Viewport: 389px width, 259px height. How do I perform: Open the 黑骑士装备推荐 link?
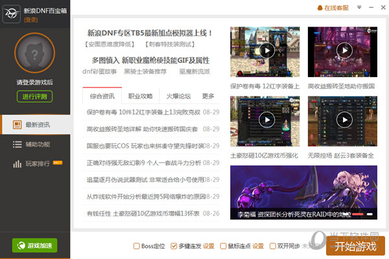[x=145, y=72]
